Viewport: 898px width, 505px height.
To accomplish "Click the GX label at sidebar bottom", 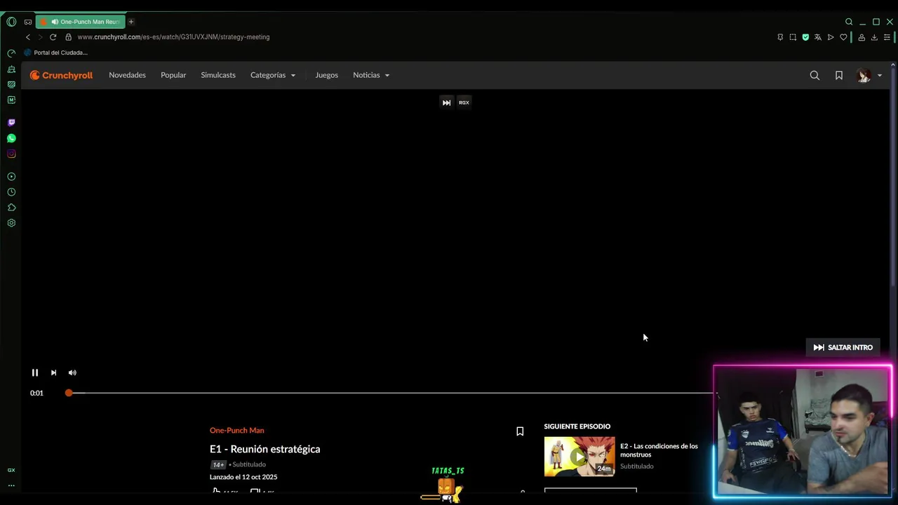I will [x=11, y=470].
